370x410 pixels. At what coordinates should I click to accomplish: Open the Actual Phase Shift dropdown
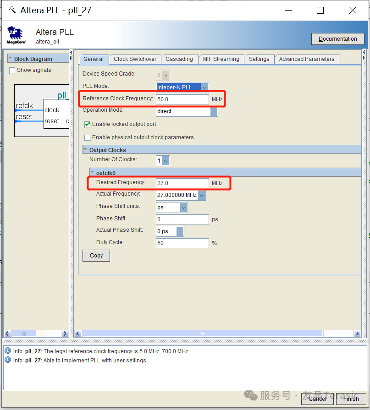180,231
